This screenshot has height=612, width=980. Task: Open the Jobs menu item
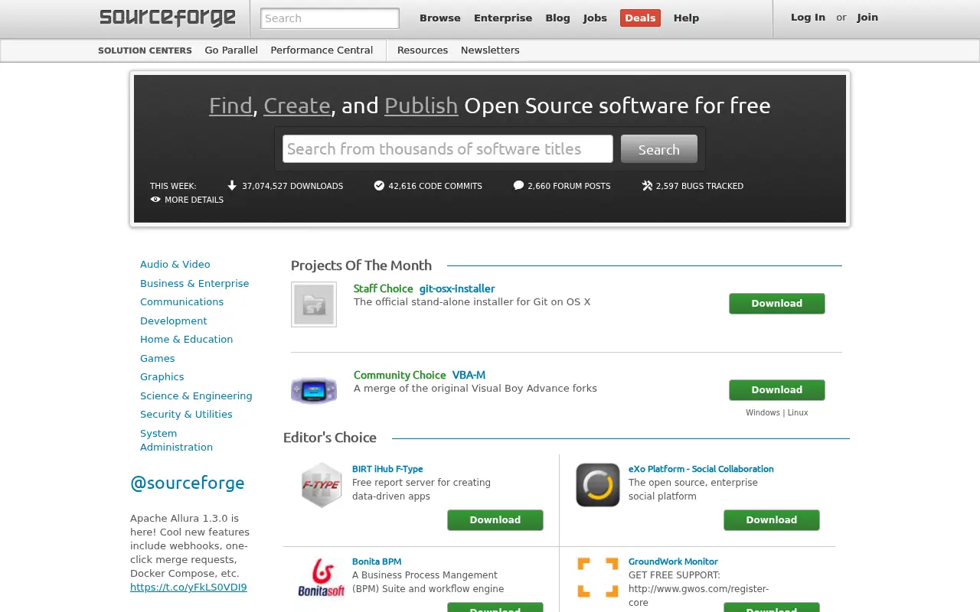click(595, 18)
